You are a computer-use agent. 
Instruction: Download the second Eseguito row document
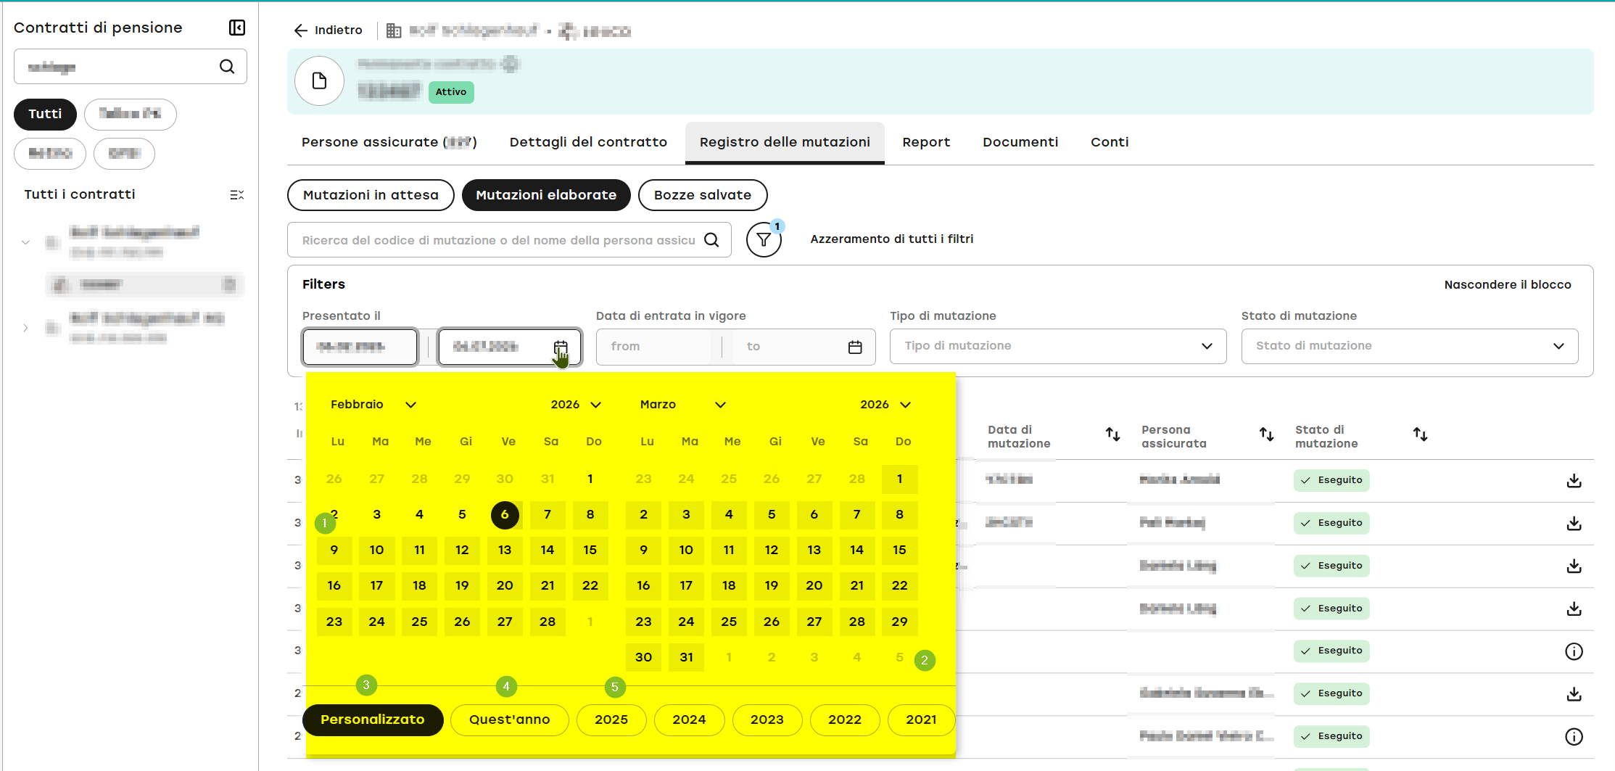tap(1574, 524)
